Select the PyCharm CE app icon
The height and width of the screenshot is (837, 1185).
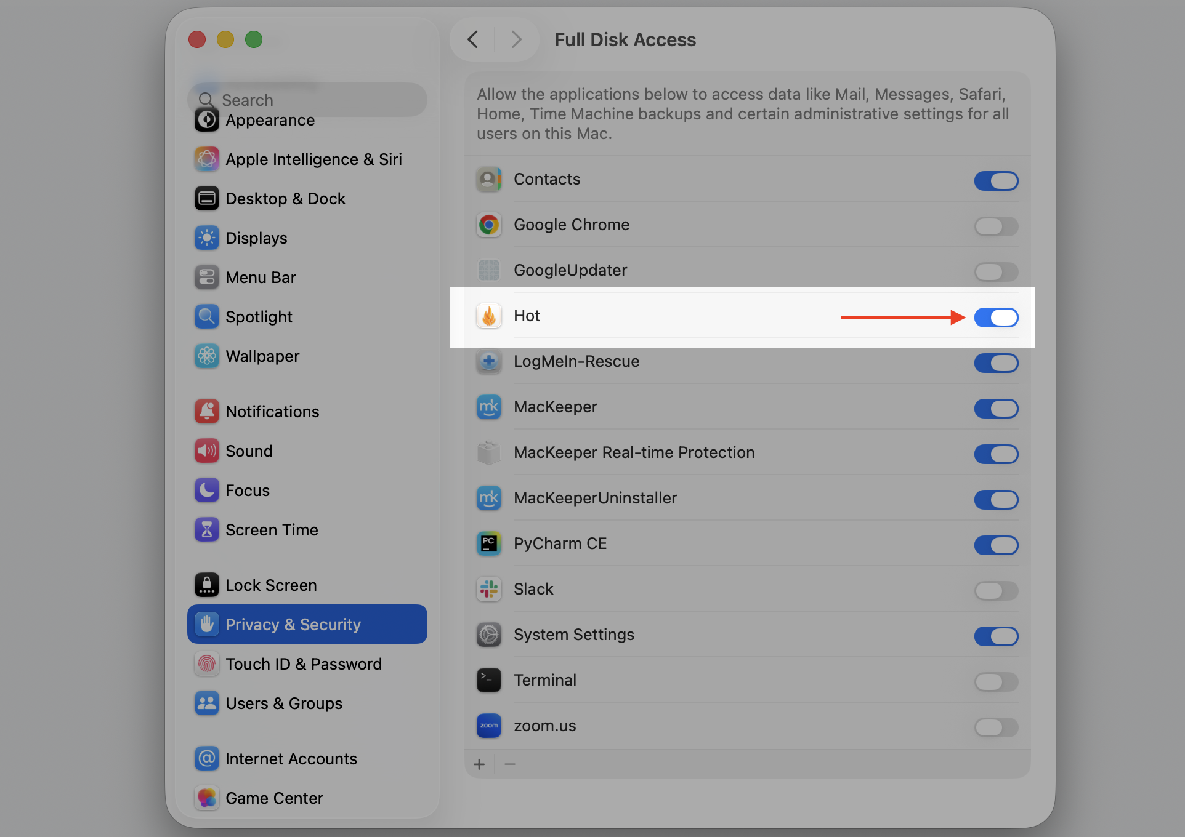click(x=489, y=544)
